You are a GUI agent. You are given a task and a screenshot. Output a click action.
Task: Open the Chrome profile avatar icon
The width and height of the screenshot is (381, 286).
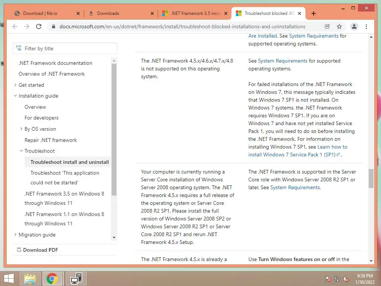[354, 26]
